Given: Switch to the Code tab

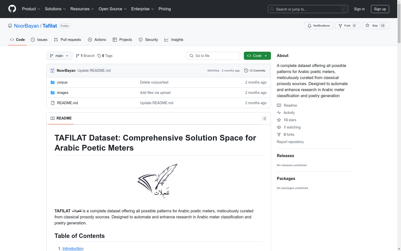Looking at the screenshot, I should click(18, 40).
